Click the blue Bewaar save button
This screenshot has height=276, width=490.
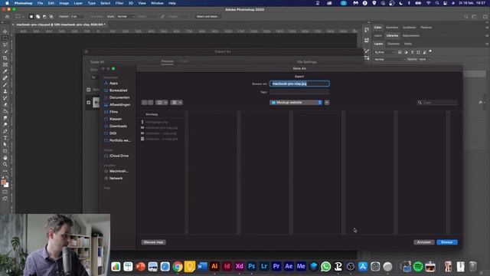pos(447,242)
